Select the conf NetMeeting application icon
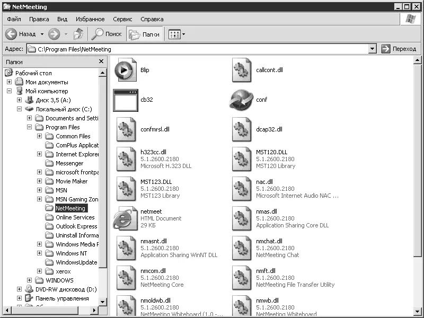The image size is (424, 318). point(241,100)
